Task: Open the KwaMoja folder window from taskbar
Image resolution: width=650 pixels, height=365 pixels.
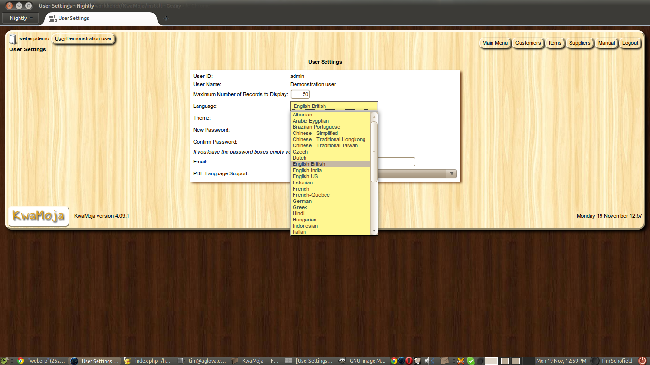Action: (256, 361)
